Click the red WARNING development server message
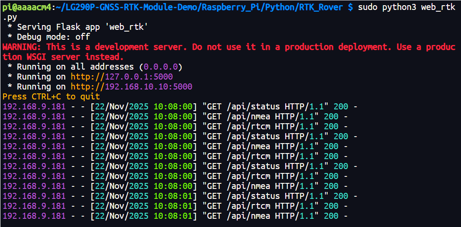 pos(229,47)
